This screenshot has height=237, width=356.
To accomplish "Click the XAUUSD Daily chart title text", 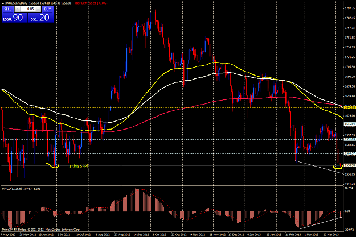I will tap(16, 3).
